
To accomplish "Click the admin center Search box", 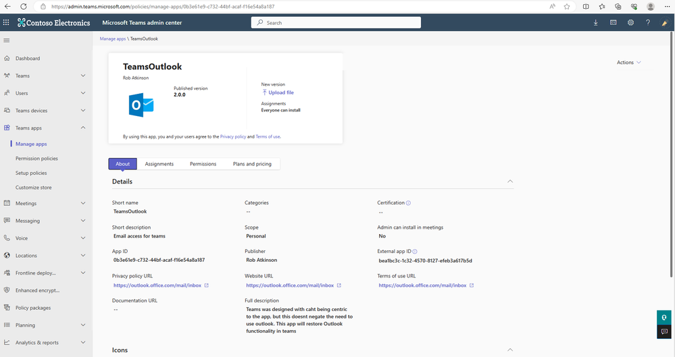I will (x=336, y=23).
